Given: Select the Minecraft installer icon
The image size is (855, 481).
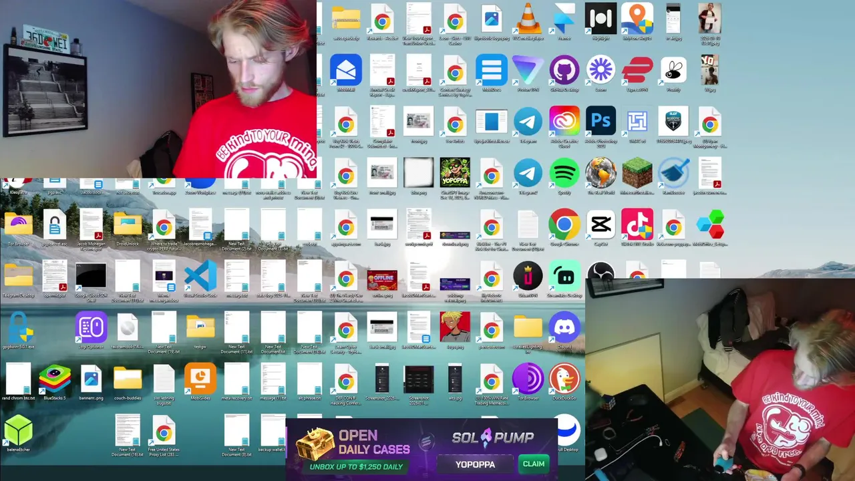Looking at the screenshot, I should 637,174.
